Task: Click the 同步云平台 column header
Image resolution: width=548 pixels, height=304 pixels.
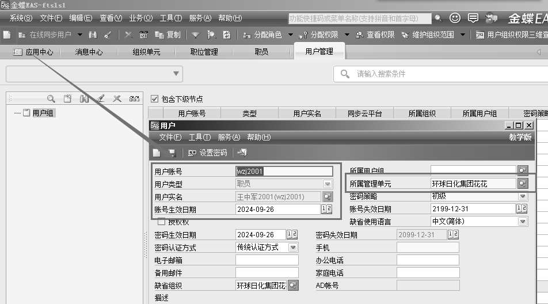Action: (364, 113)
